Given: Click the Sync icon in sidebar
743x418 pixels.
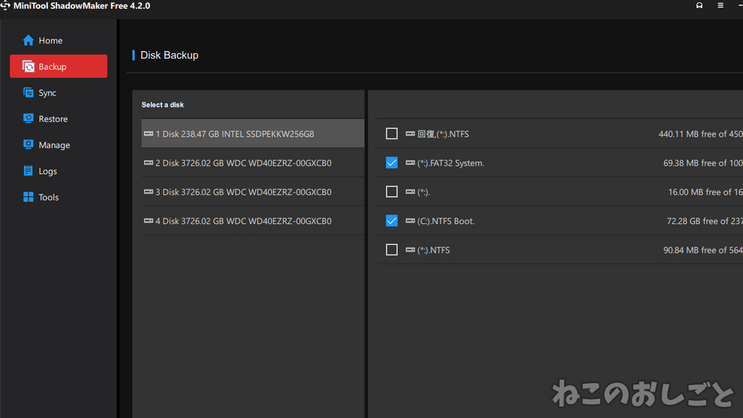Looking at the screenshot, I should coord(28,93).
